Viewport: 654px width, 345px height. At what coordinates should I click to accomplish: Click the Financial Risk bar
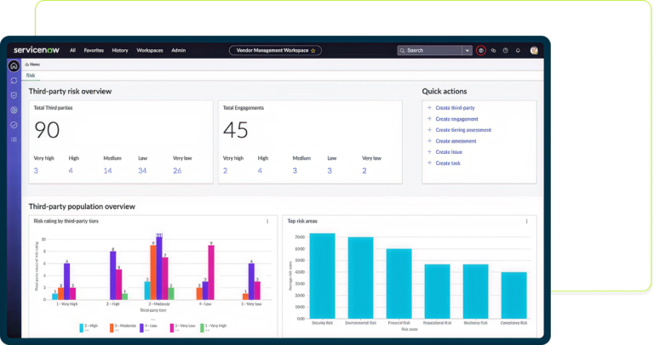coord(399,284)
